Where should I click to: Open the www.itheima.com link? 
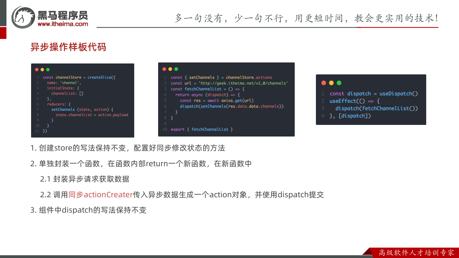point(63,24)
